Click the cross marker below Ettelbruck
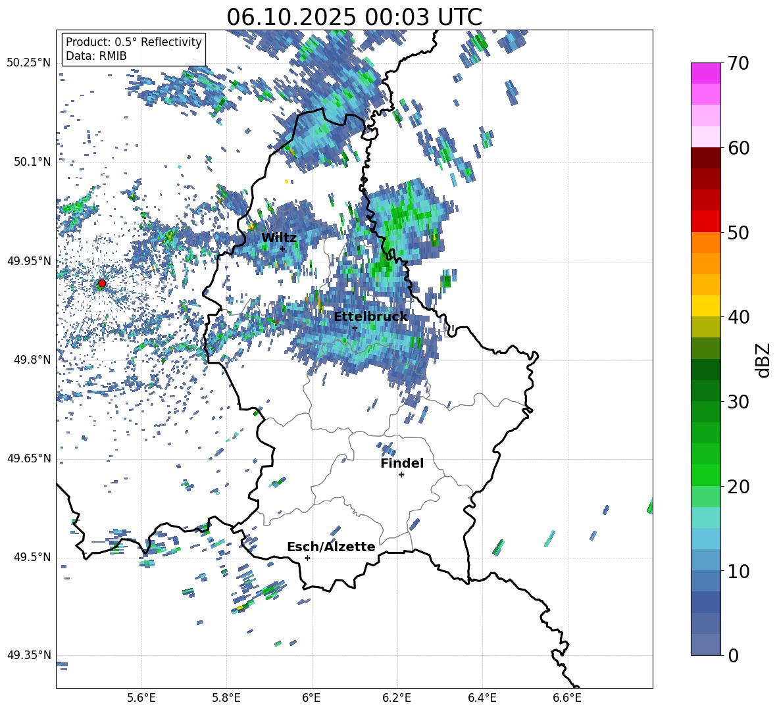 355,328
